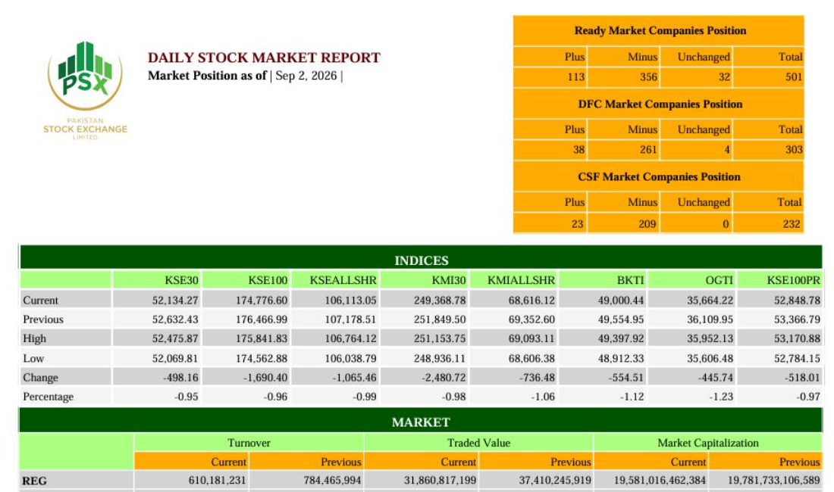Click the REG current turnover 610,181,231
Viewport: 834px width, 492px height.
pyautogui.click(x=217, y=481)
